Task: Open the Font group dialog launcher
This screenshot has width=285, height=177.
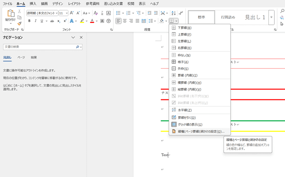Action: coord(111,29)
